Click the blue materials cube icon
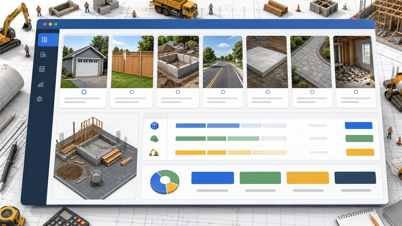The height and width of the screenshot is (226, 402). pos(155,126)
